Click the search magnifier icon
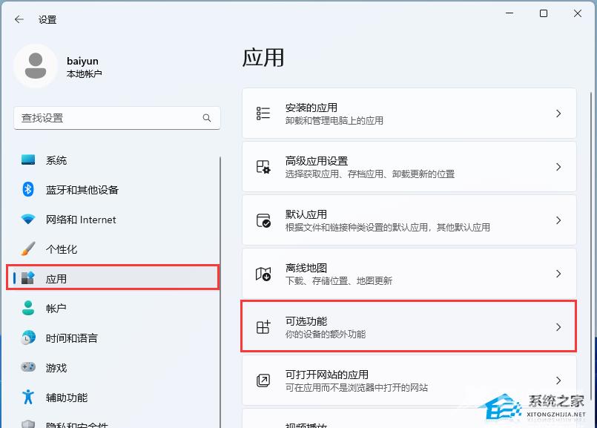This screenshot has width=597, height=428. [207, 118]
